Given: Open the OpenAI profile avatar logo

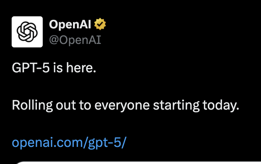Looking at the screenshot, I should [27, 32].
